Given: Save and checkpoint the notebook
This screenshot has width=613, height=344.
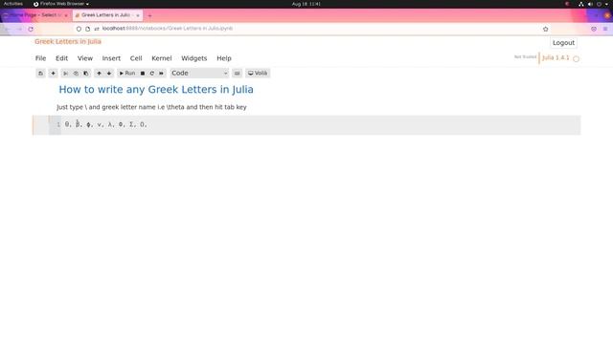Looking at the screenshot, I should coord(40,74).
